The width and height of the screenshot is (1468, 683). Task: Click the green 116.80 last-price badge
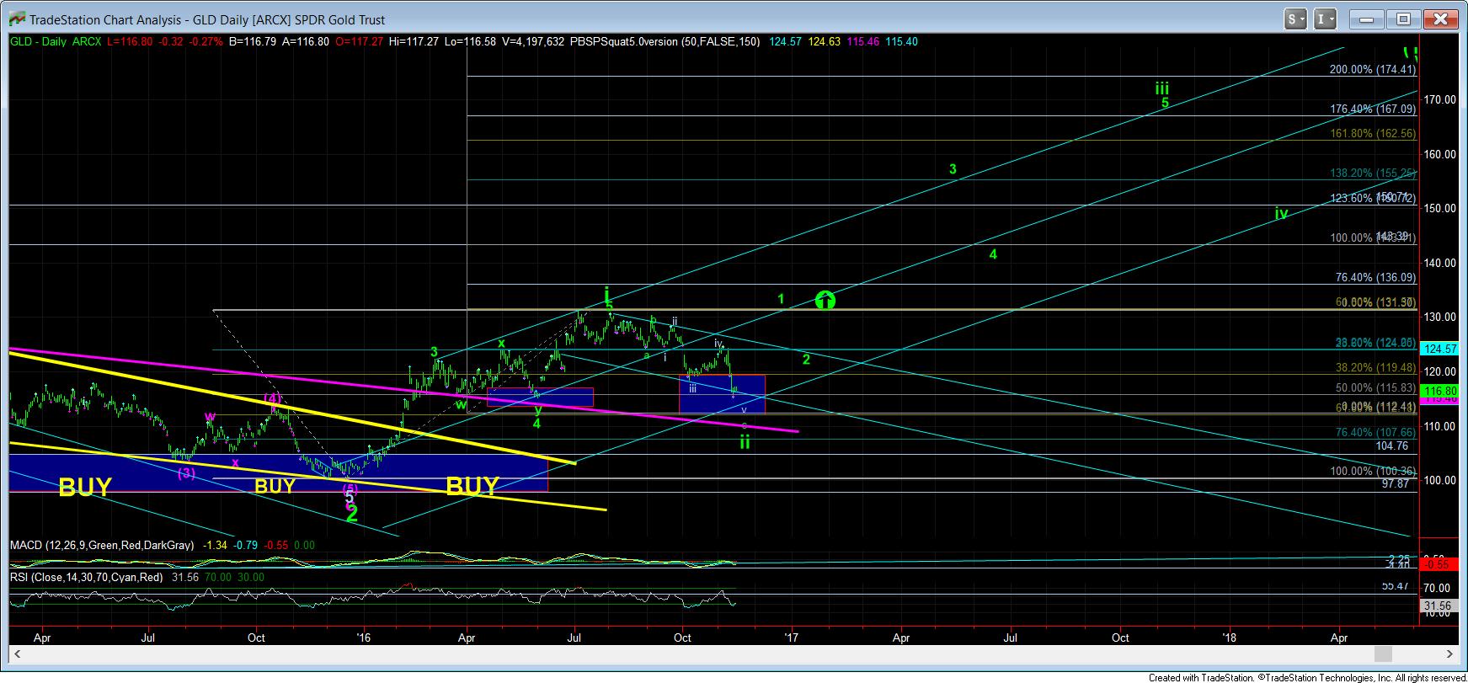[x=1439, y=392]
